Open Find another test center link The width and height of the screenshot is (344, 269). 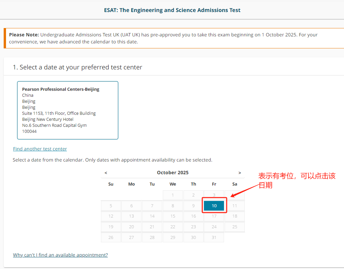click(x=40, y=149)
